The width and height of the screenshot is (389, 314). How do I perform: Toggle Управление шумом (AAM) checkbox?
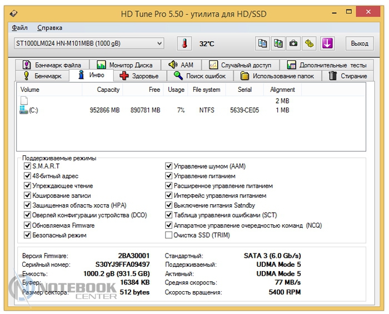[169, 166]
